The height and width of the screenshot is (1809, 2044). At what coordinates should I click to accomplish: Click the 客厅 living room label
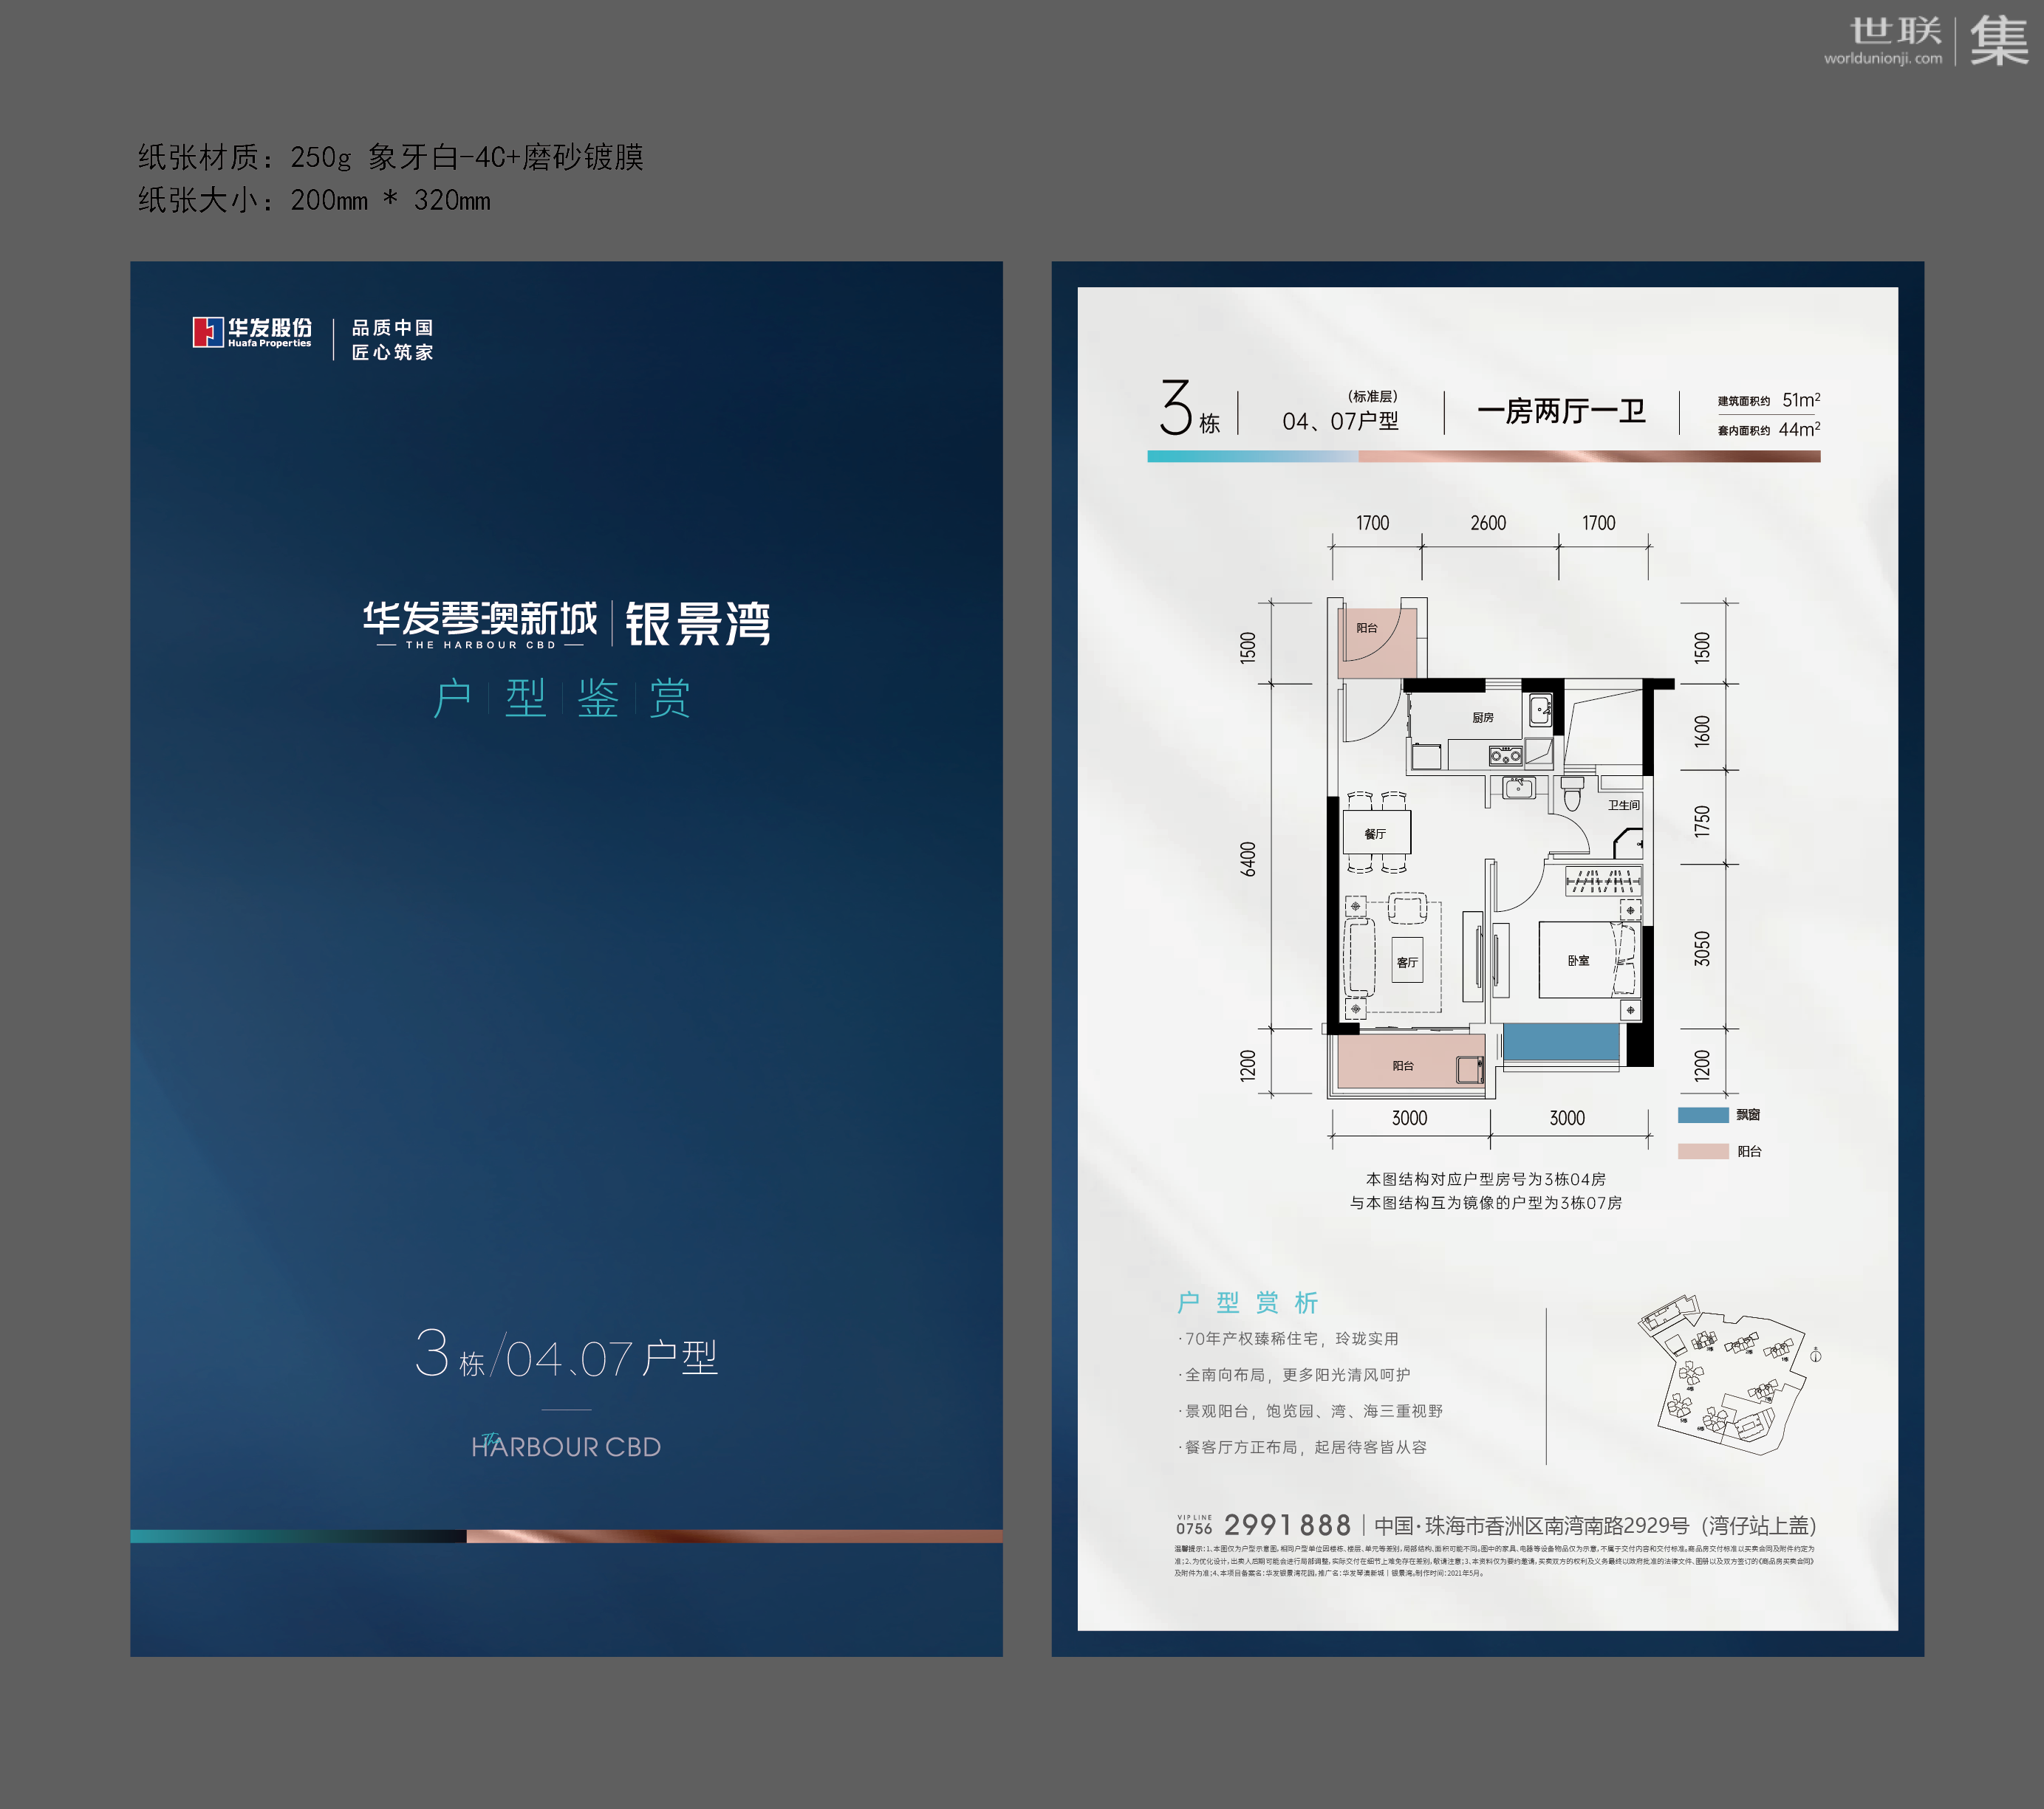1407,963
